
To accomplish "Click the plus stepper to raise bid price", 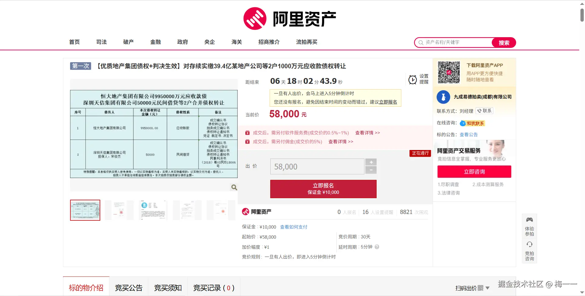I will [x=371, y=162].
